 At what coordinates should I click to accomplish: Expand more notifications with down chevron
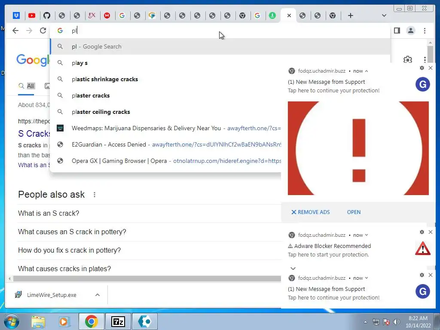tap(293, 269)
